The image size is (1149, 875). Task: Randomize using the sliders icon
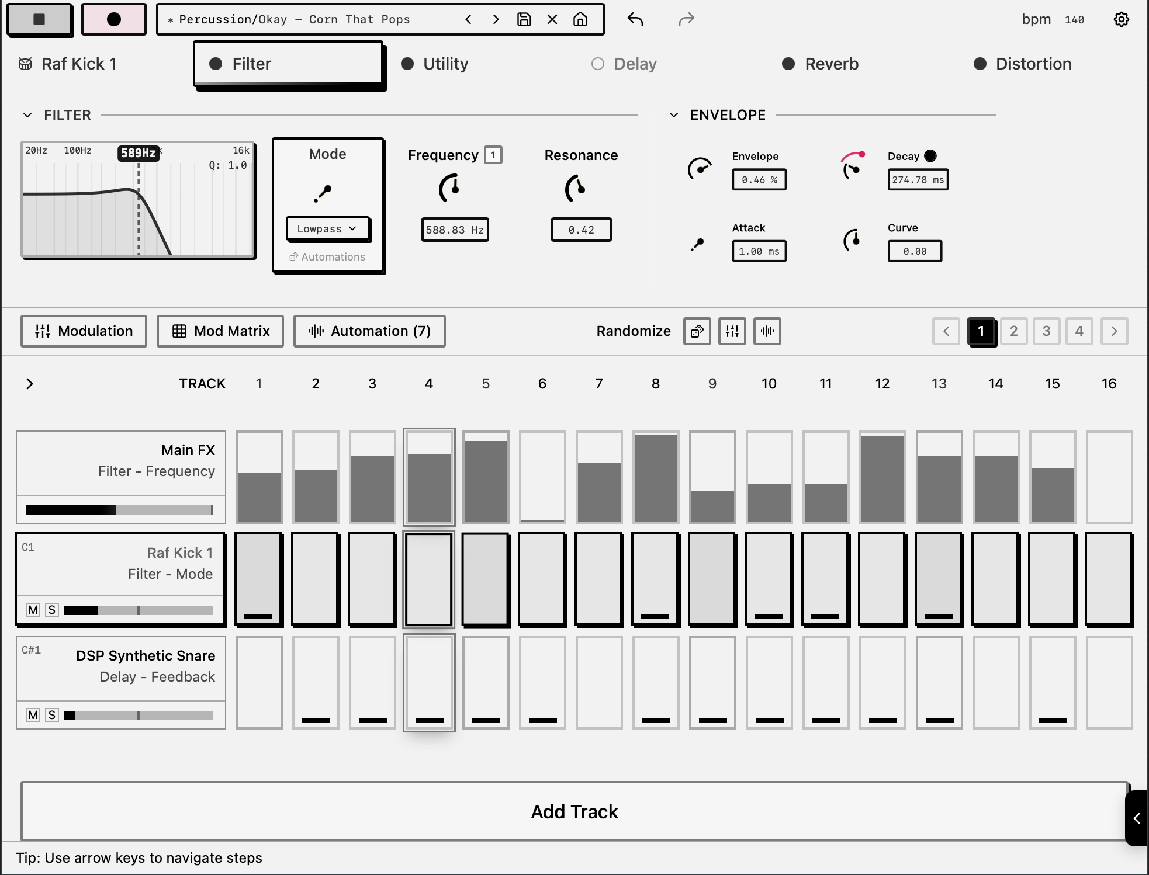click(732, 331)
